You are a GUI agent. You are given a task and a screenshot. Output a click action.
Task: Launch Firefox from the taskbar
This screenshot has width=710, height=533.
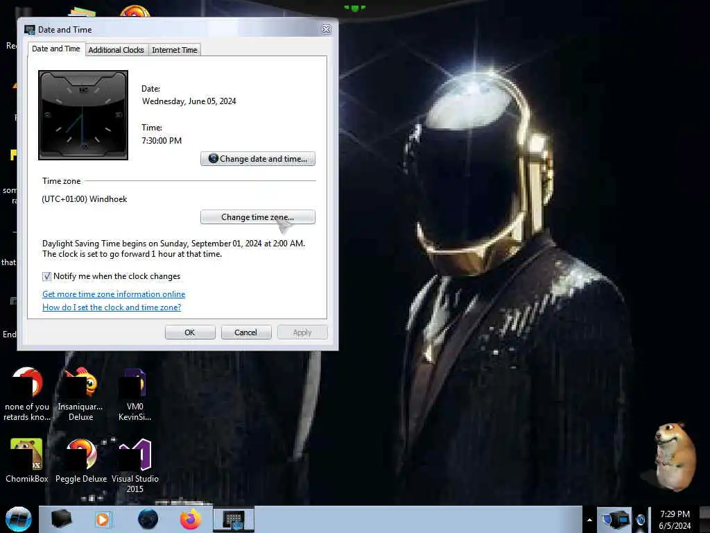click(x=191, y=519)
